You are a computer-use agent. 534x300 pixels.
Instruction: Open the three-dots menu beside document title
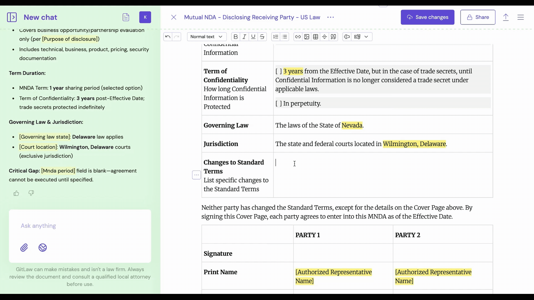point(330,17)
